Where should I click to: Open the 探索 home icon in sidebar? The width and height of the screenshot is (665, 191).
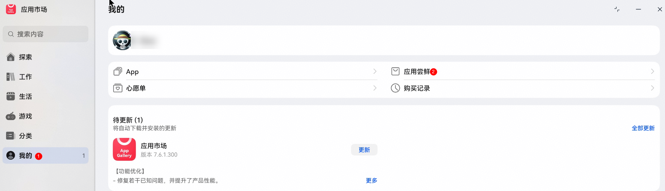[x=11, y=57]
